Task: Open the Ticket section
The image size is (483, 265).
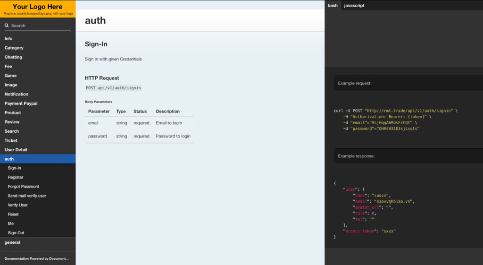Action: pos(38,140)
